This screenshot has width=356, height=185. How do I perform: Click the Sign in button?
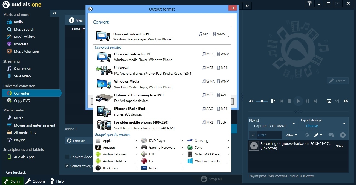coord(13,181)
